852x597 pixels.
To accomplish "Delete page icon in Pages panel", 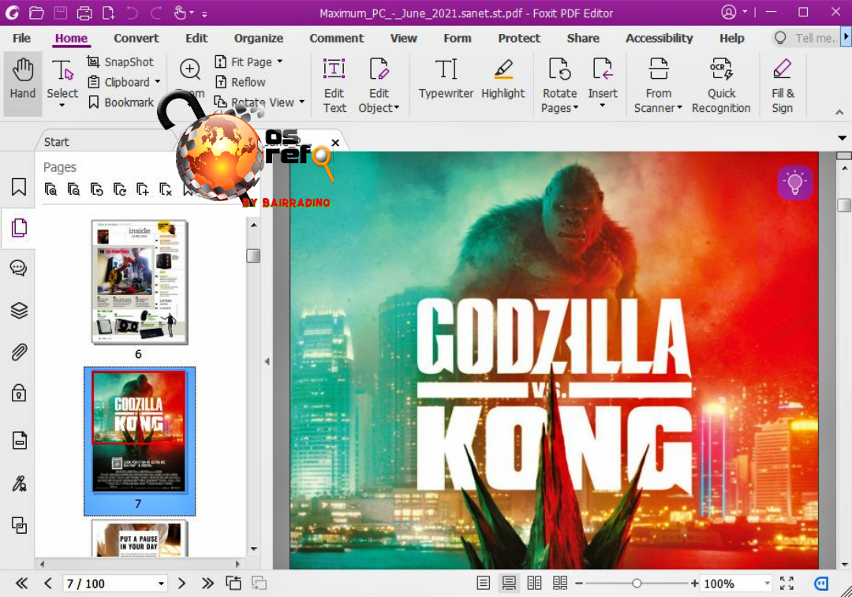I will tap(166, 189).
